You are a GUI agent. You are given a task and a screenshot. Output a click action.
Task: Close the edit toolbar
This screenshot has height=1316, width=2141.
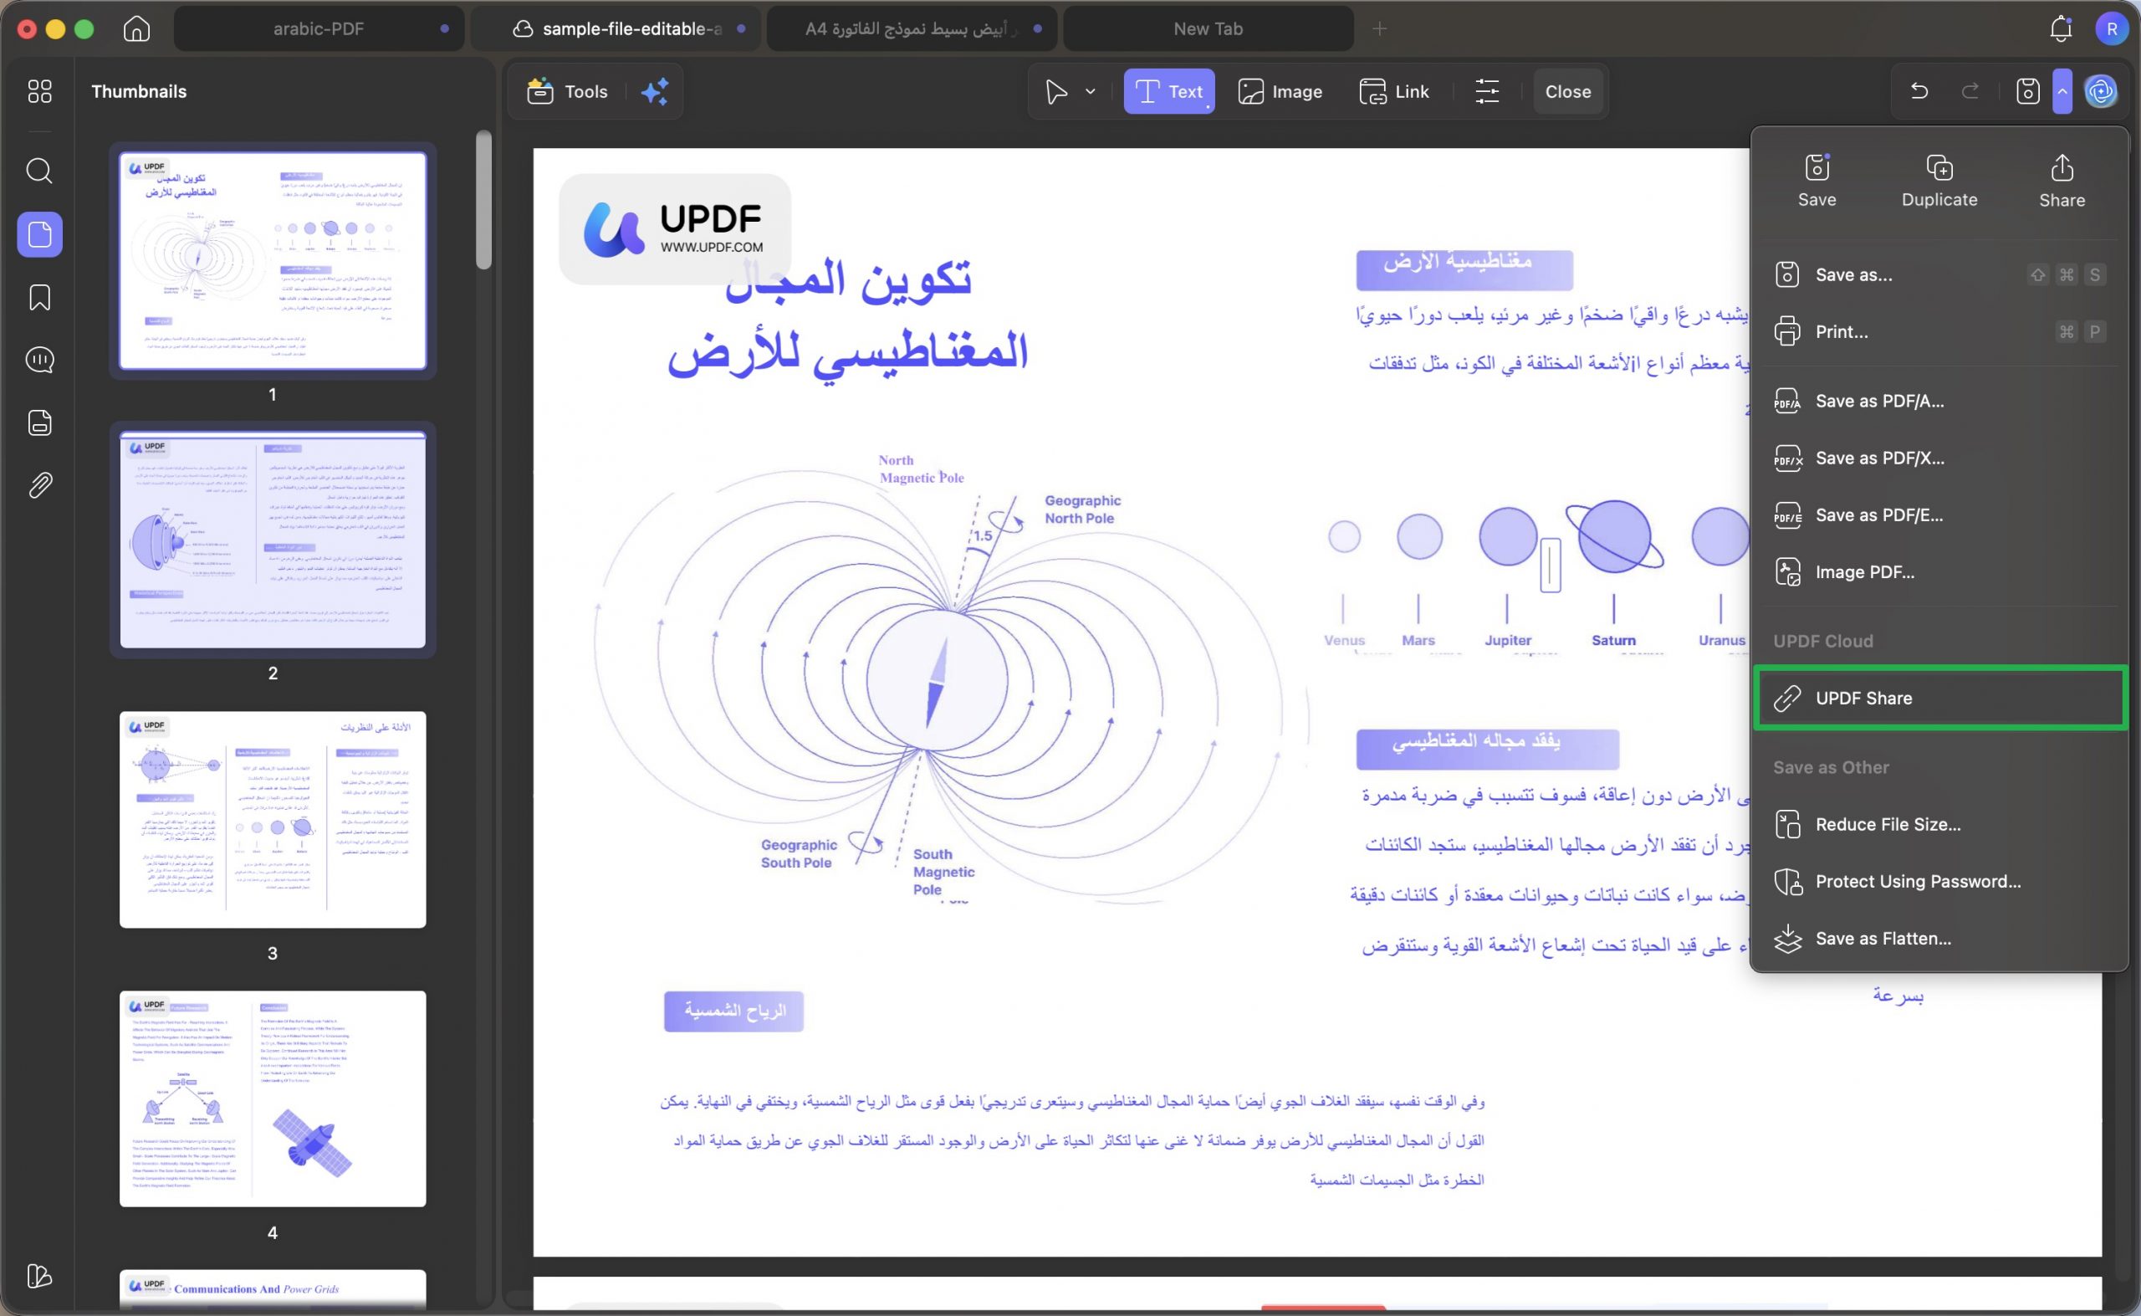(1567, 91)
